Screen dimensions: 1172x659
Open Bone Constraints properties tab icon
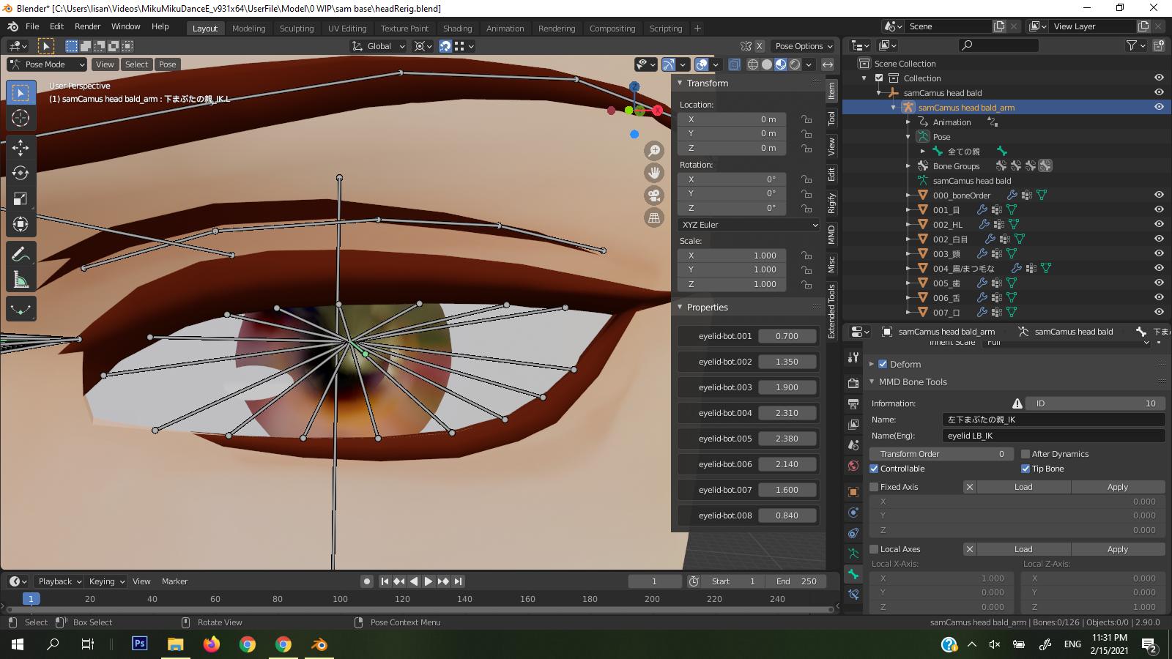pos(853,595)
